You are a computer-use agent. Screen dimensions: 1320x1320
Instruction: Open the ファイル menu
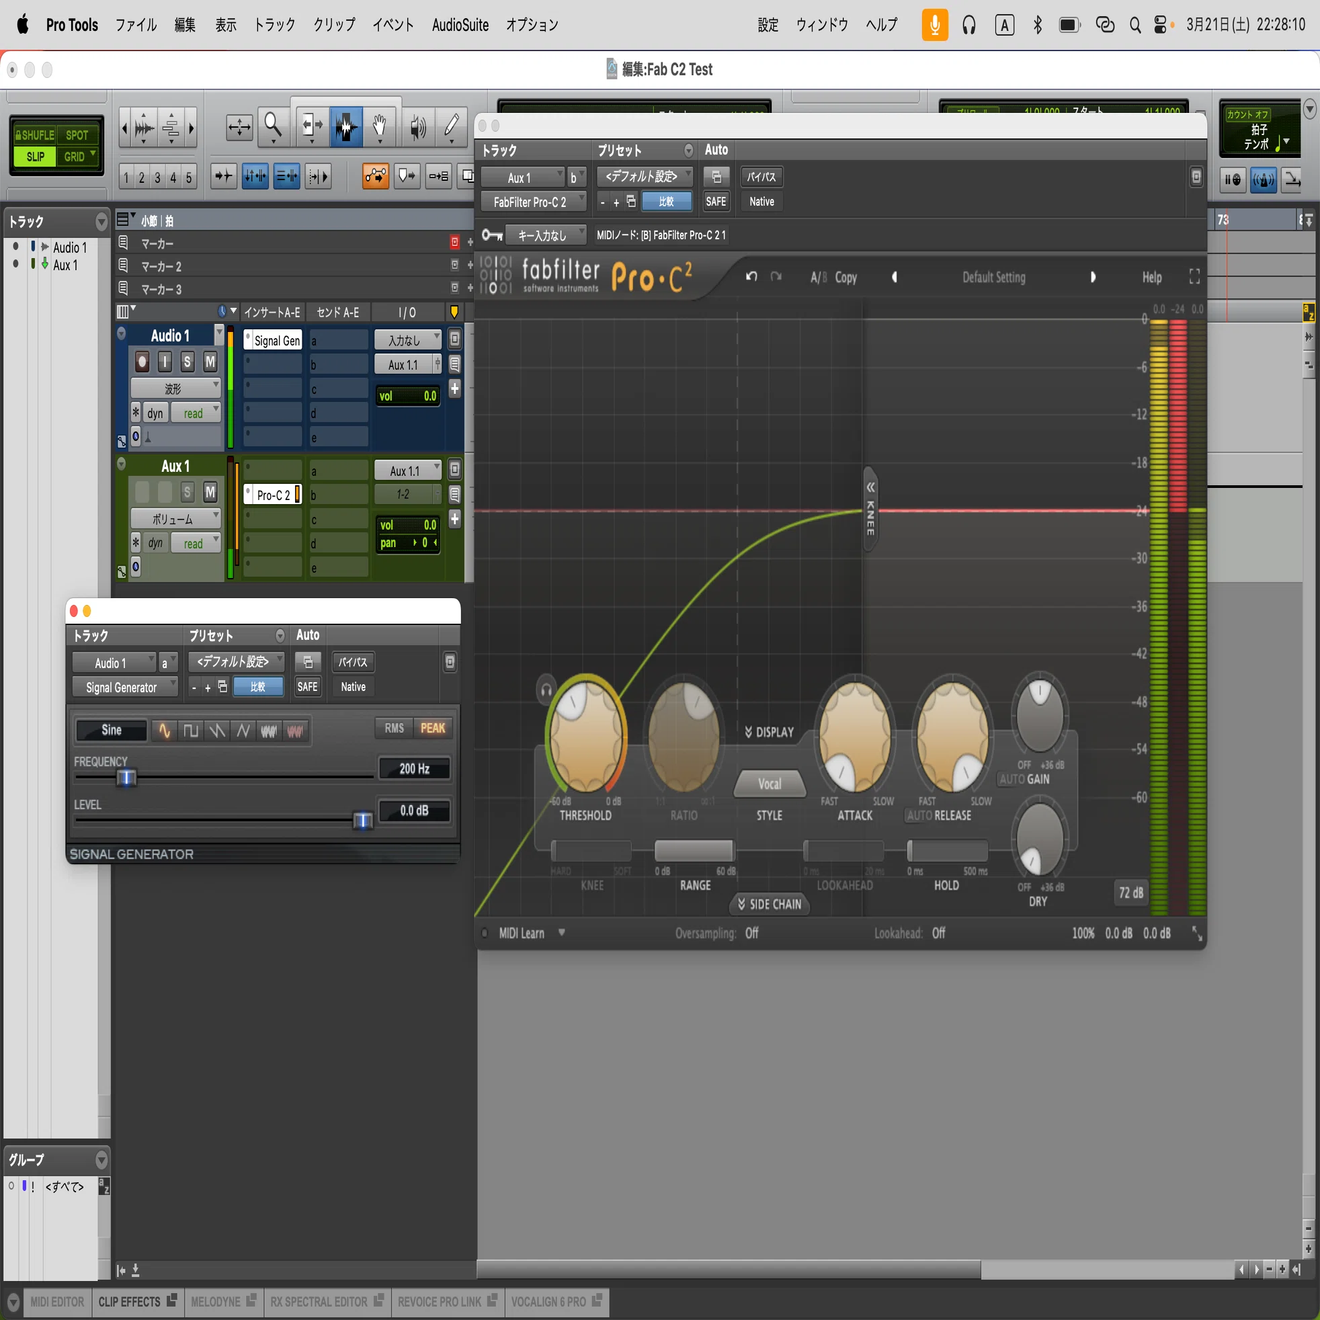pyautogui.click(x=136, y=26)
